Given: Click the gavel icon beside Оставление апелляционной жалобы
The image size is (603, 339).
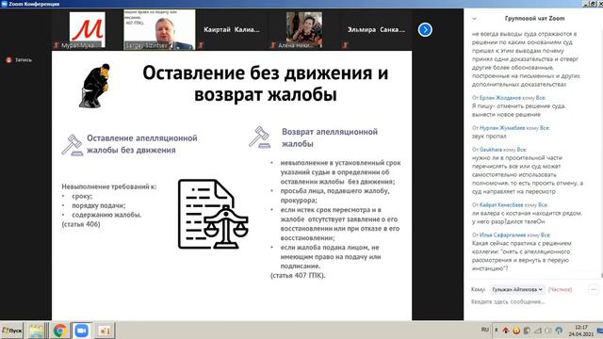Looking at the screenshot, I should click(72, 145).
